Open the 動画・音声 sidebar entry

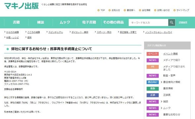coord(169,76)
